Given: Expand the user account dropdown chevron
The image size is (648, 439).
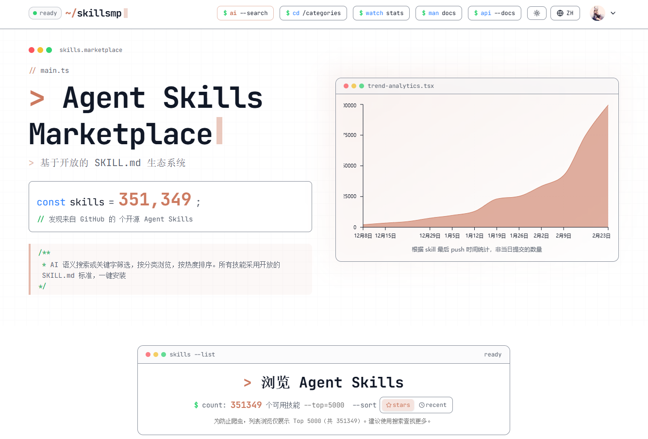Looking at the screenshot, I should click(x=613, y=13).
